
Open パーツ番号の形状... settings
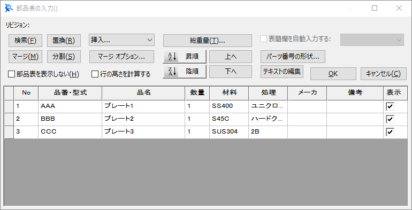293,57
